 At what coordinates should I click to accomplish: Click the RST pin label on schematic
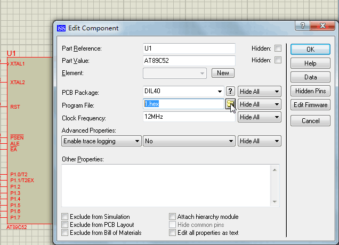tap(15, 107)
